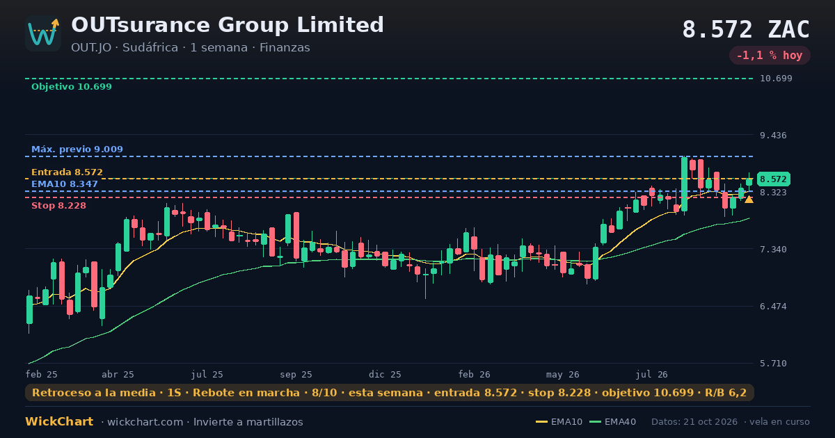Click the WickChart brand name in footer
This screenshot has width=835, height=438.
coord(59,422)
